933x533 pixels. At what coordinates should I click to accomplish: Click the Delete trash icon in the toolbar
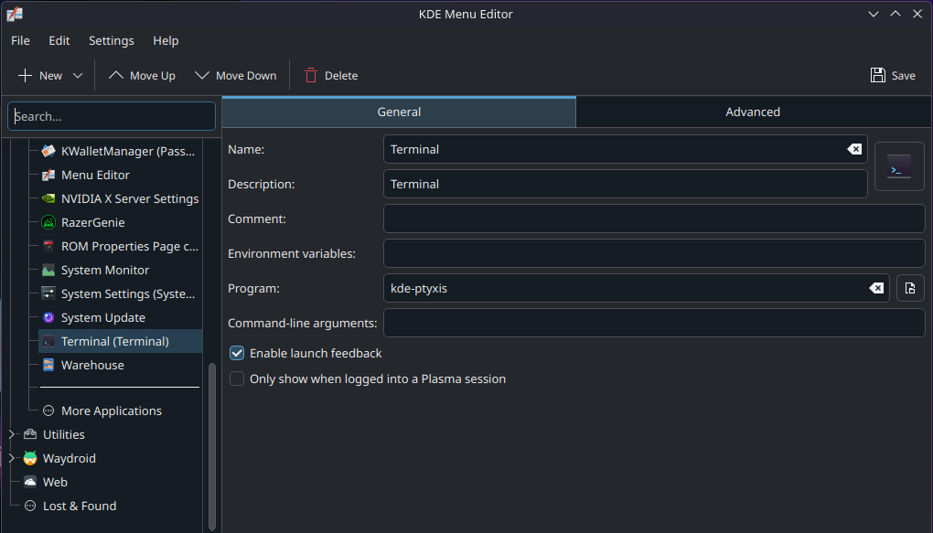coord(312,76)
